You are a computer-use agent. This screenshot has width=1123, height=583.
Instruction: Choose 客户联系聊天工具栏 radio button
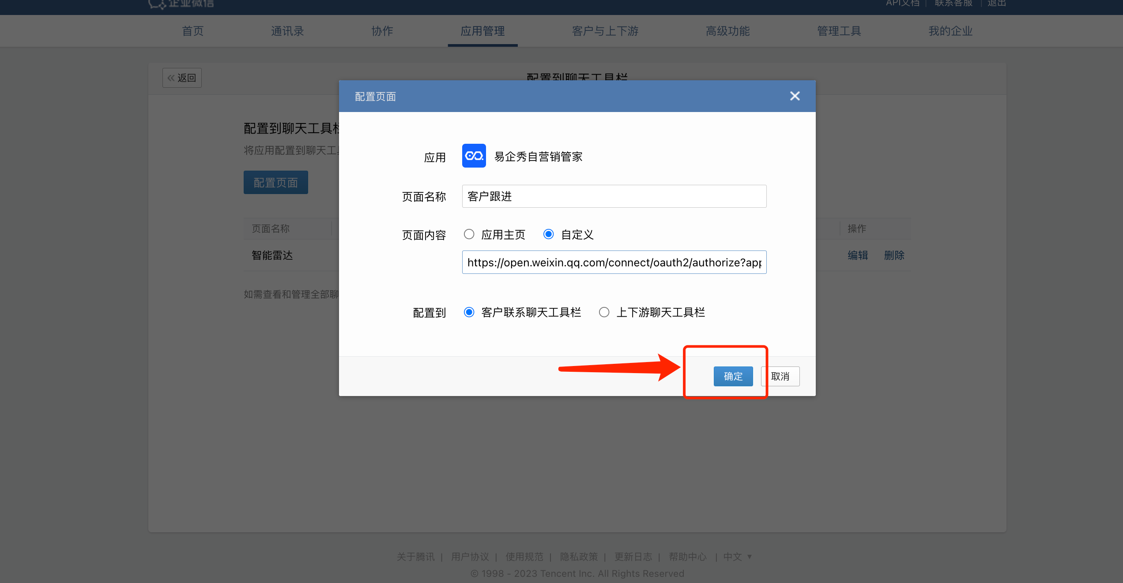(x=469, y=312)
